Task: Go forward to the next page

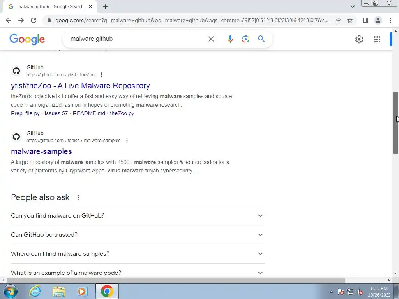Action: tap(21, 20)
